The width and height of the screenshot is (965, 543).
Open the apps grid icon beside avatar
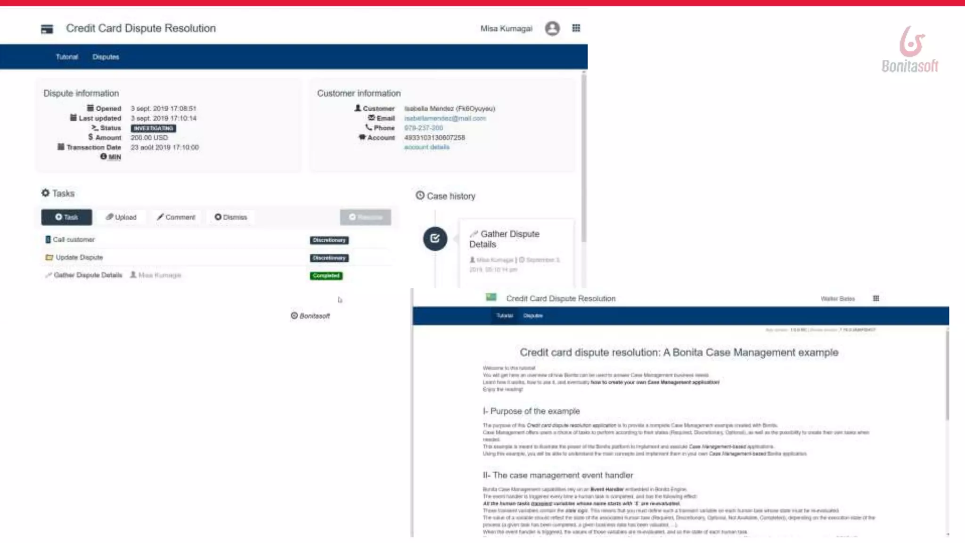pyautogui.click(x=576, y=28)
